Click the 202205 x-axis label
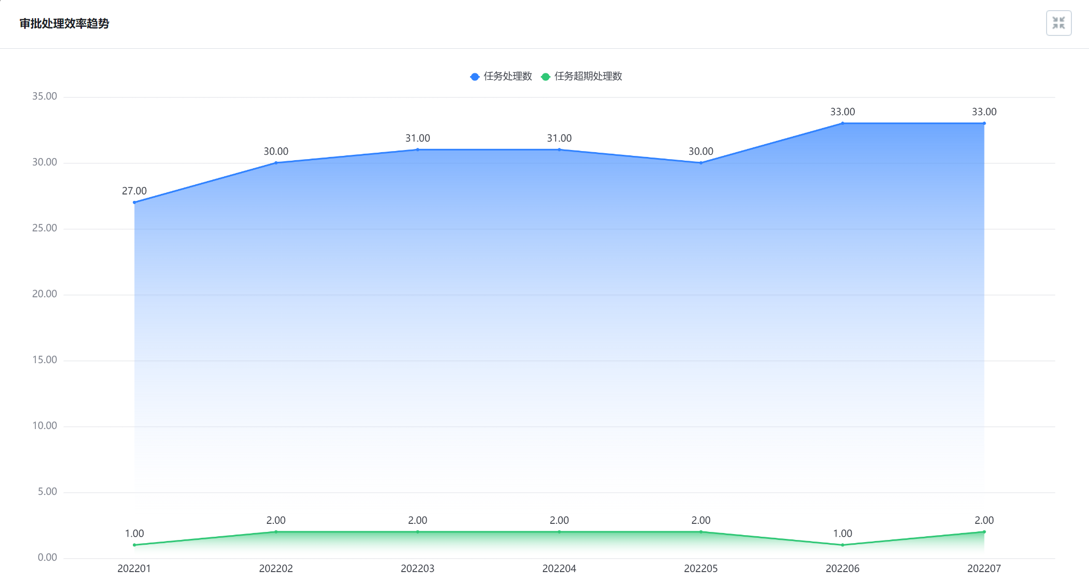This screenshot has width=1089, height=586. (x=701, y=568)
